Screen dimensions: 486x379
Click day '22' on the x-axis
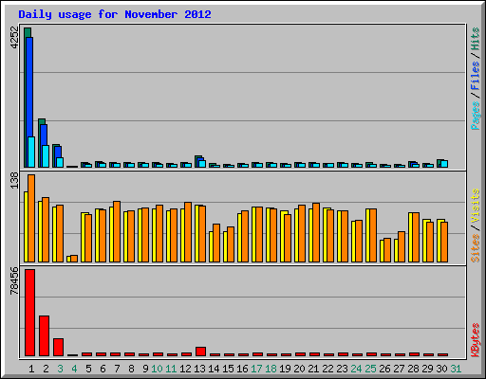tap(327, 369)
